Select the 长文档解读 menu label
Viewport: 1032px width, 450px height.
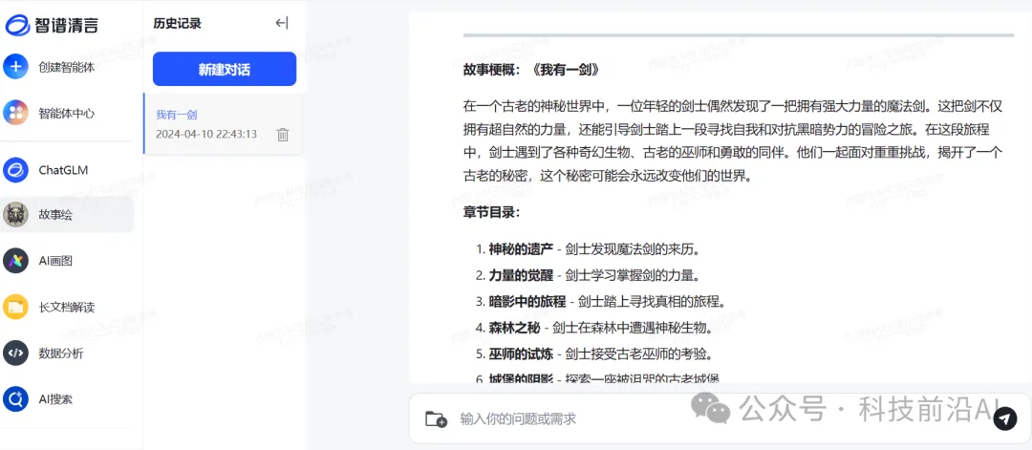(67, 308)
